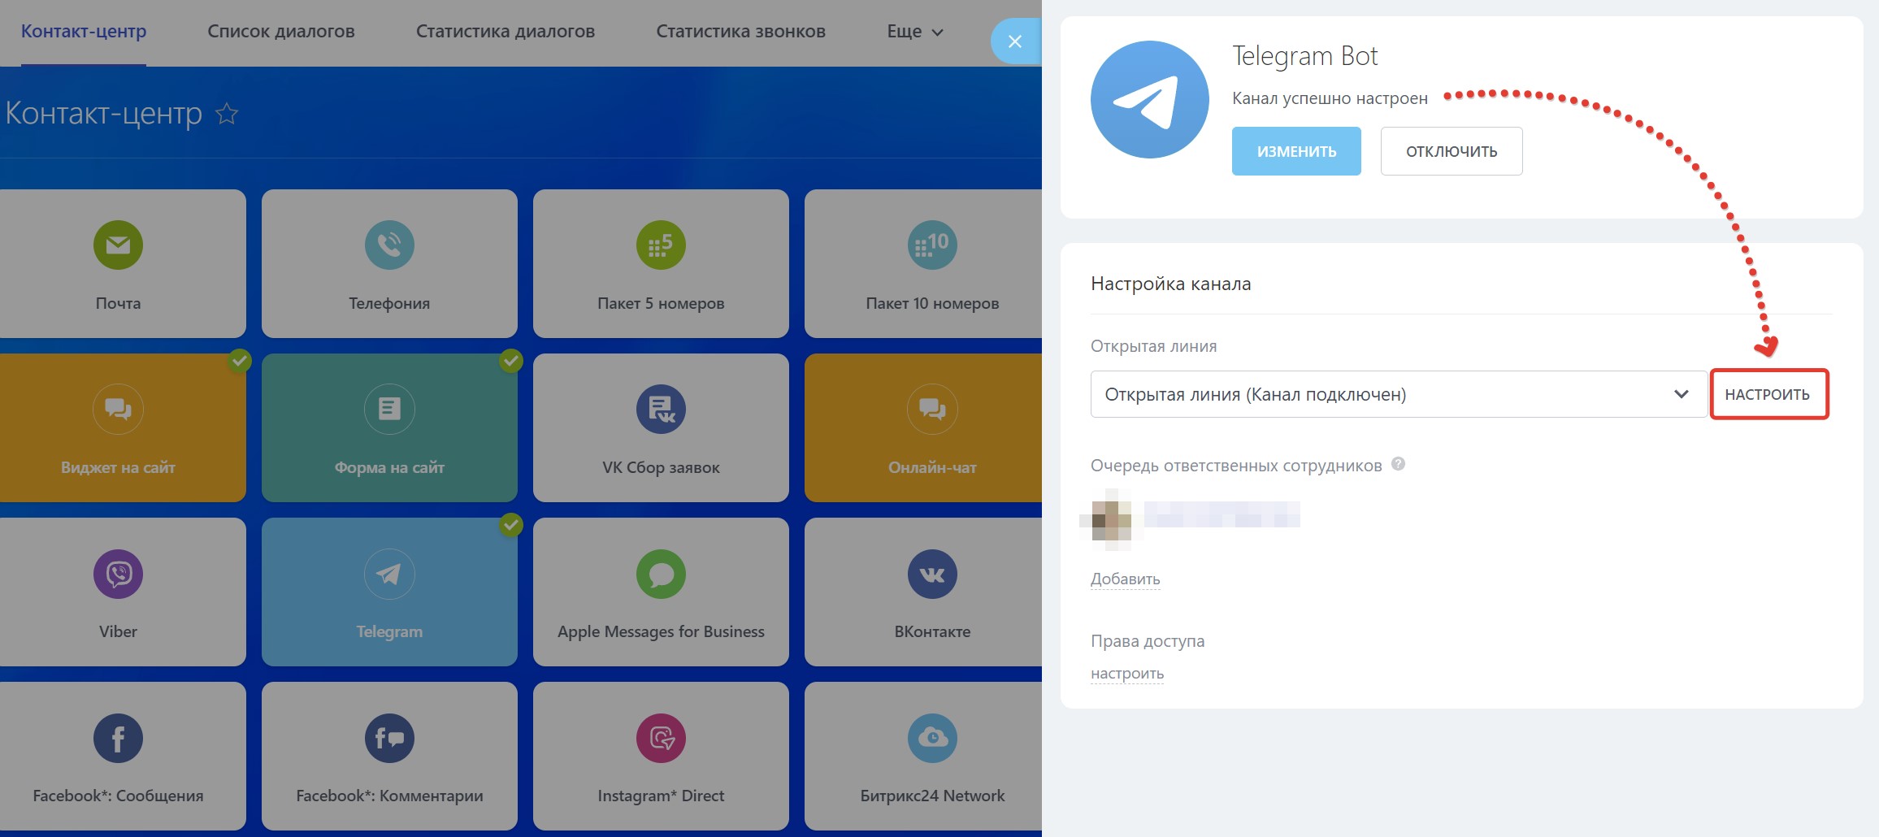Viewport: 1879px width, 837px height.
Task: Click the connected checkmark on Telegram tile
Action: coord(511,525)
